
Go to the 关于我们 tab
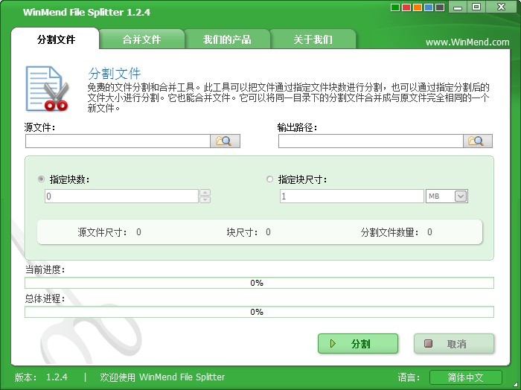[313, 39]
